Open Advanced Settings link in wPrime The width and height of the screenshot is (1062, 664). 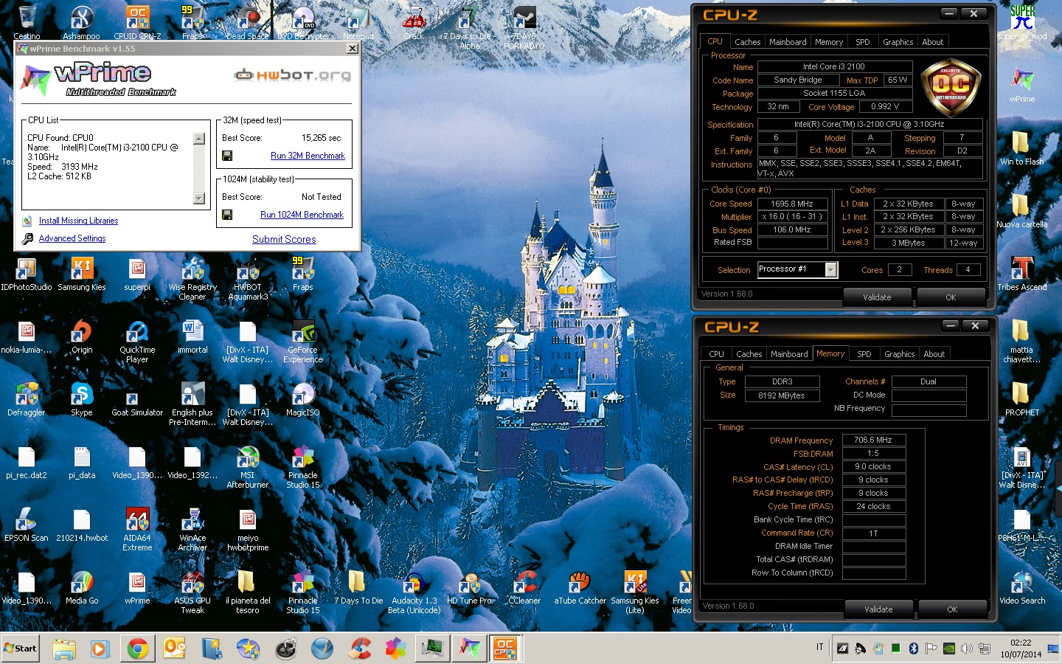tap(72, 238)
